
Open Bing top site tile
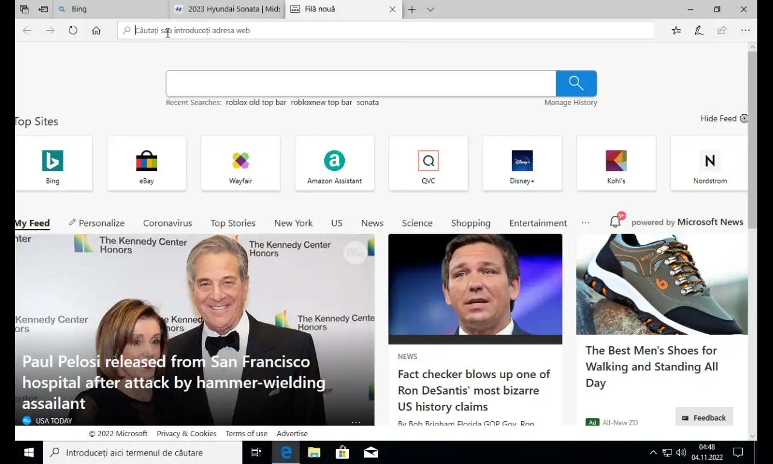click(53, 163)
